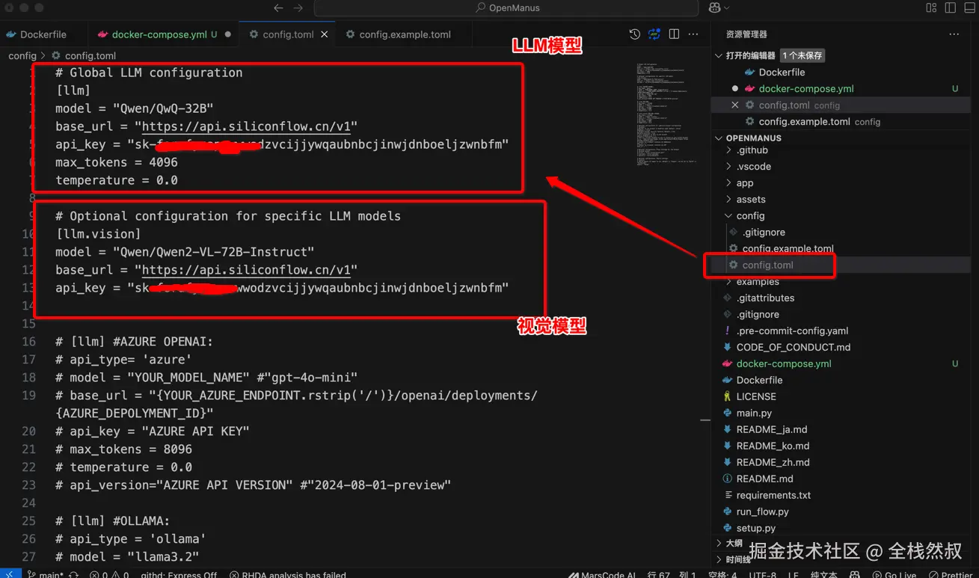Expand the examples folder
Viewport: 979px width, 578px height.
[758, 282]
